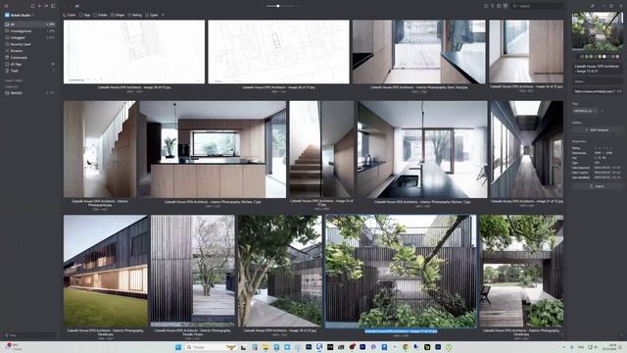Select the exterior facade with lawn photo
The height and width of the screenshot is (353, 627).
click(106, 271)
